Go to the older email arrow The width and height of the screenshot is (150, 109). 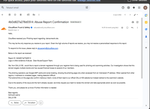click(130, 15)
